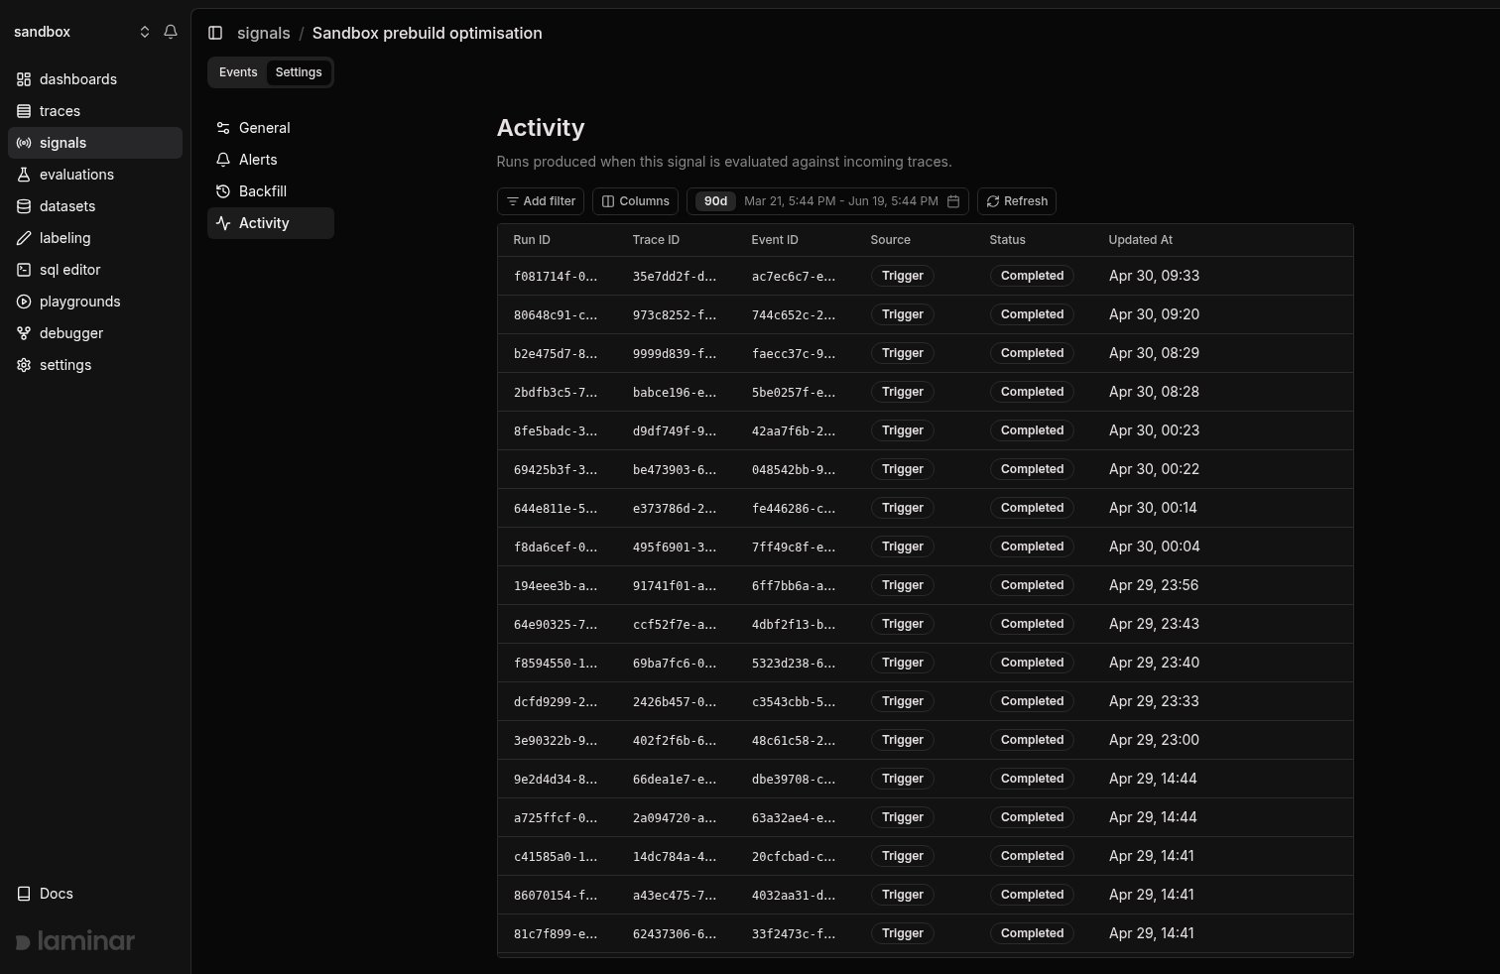Click run ID 644e811e-5...
This screenshot has width=1500, height=974.
pyautogui.click(x=556, y=509)
